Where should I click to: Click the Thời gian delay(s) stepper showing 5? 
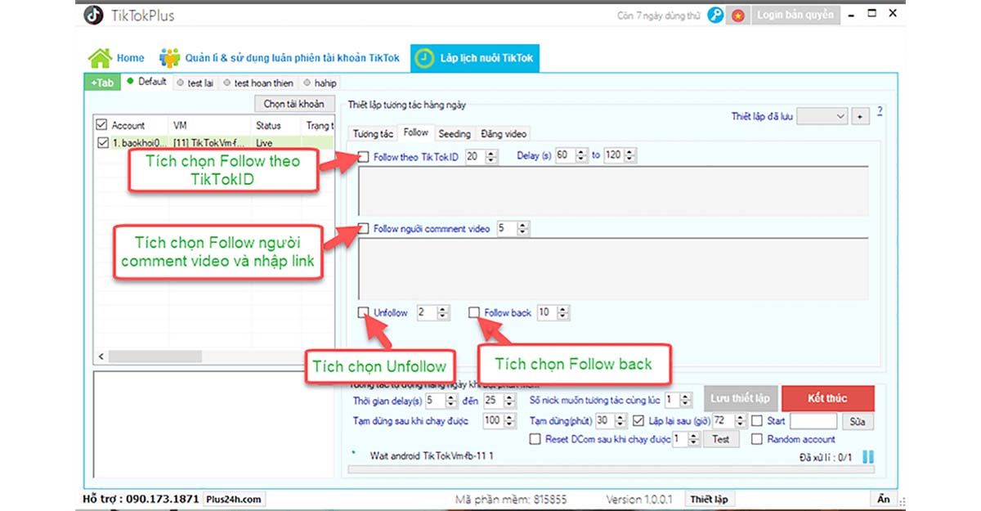tap(441, 401)
